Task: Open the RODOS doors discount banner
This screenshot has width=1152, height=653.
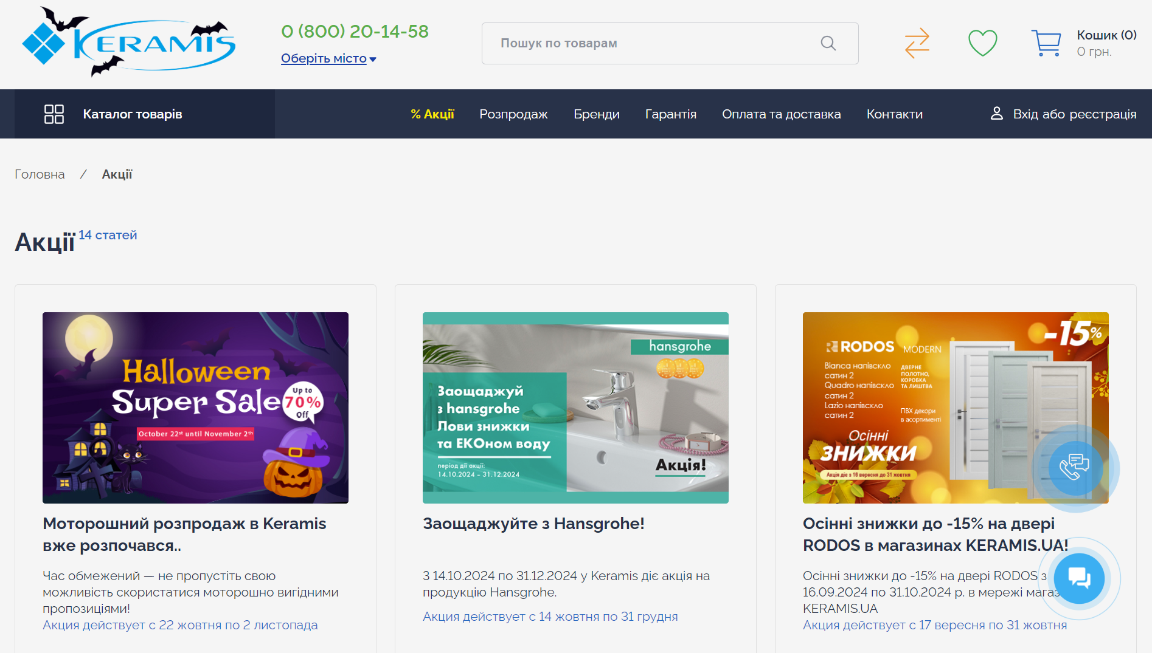Action: click(956, 408)
